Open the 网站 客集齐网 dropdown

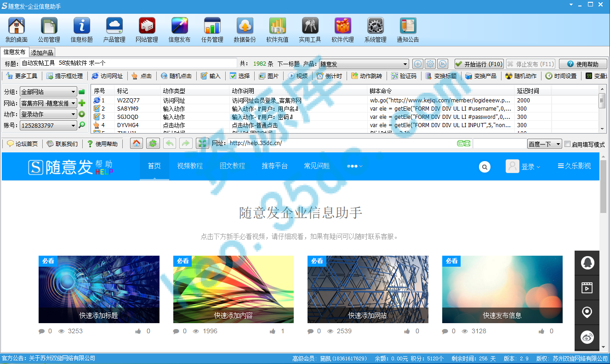[x=48, y=103]
